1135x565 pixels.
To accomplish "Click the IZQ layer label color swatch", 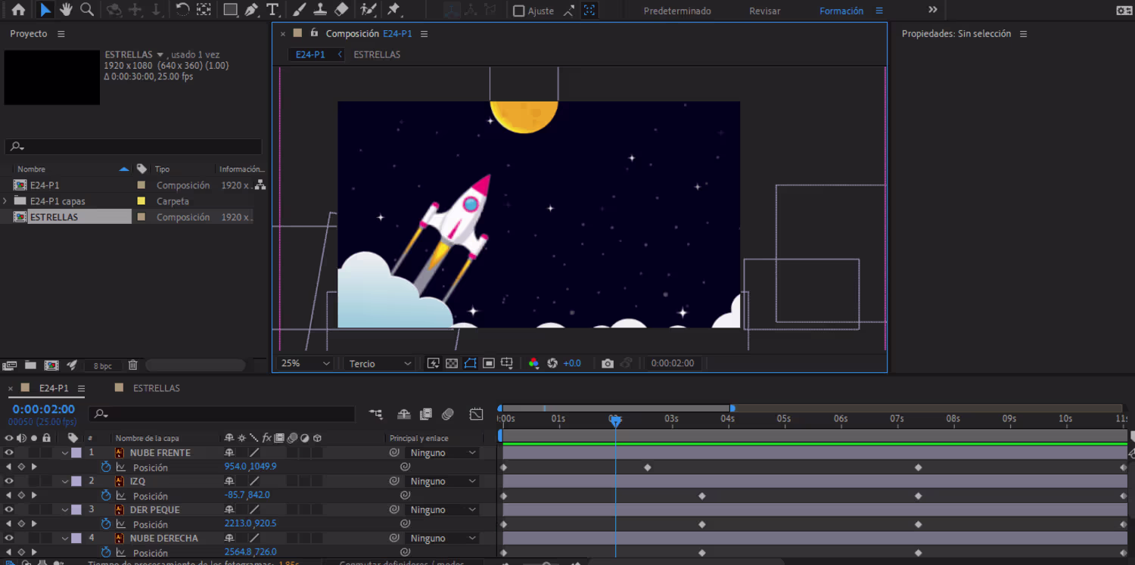I will click(x=76, y=482).
